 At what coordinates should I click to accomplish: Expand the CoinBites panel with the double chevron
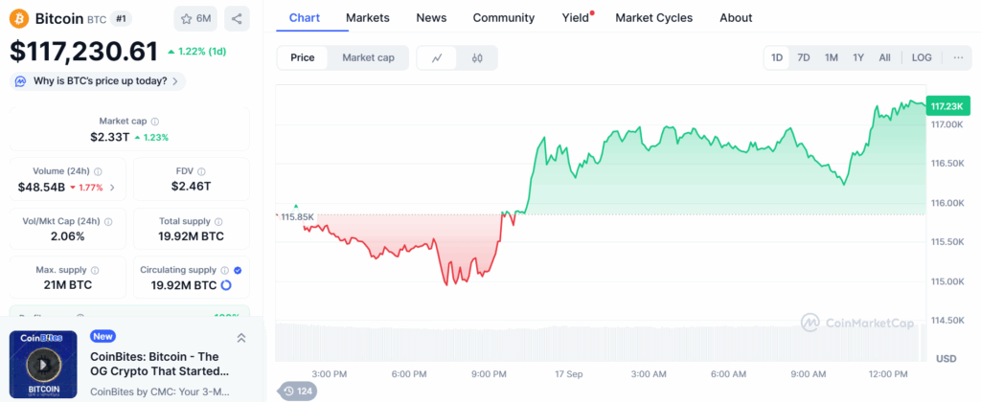240,338
